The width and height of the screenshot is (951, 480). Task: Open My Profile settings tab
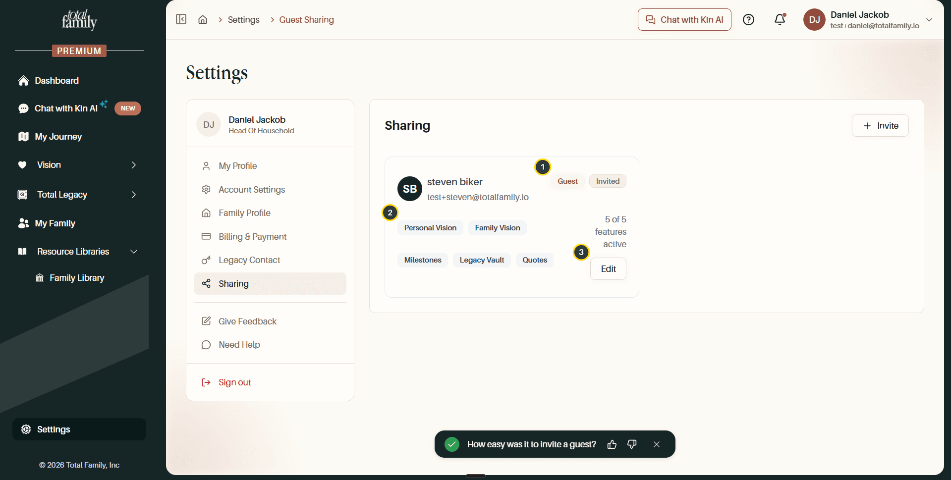[x=270, y=166]
